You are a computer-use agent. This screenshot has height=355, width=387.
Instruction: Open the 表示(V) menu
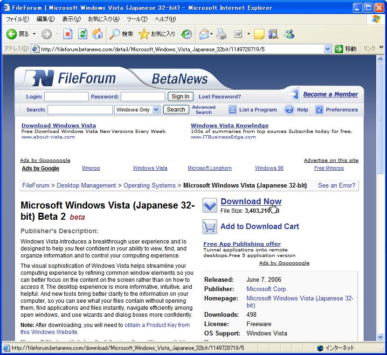tap(71, 19)
